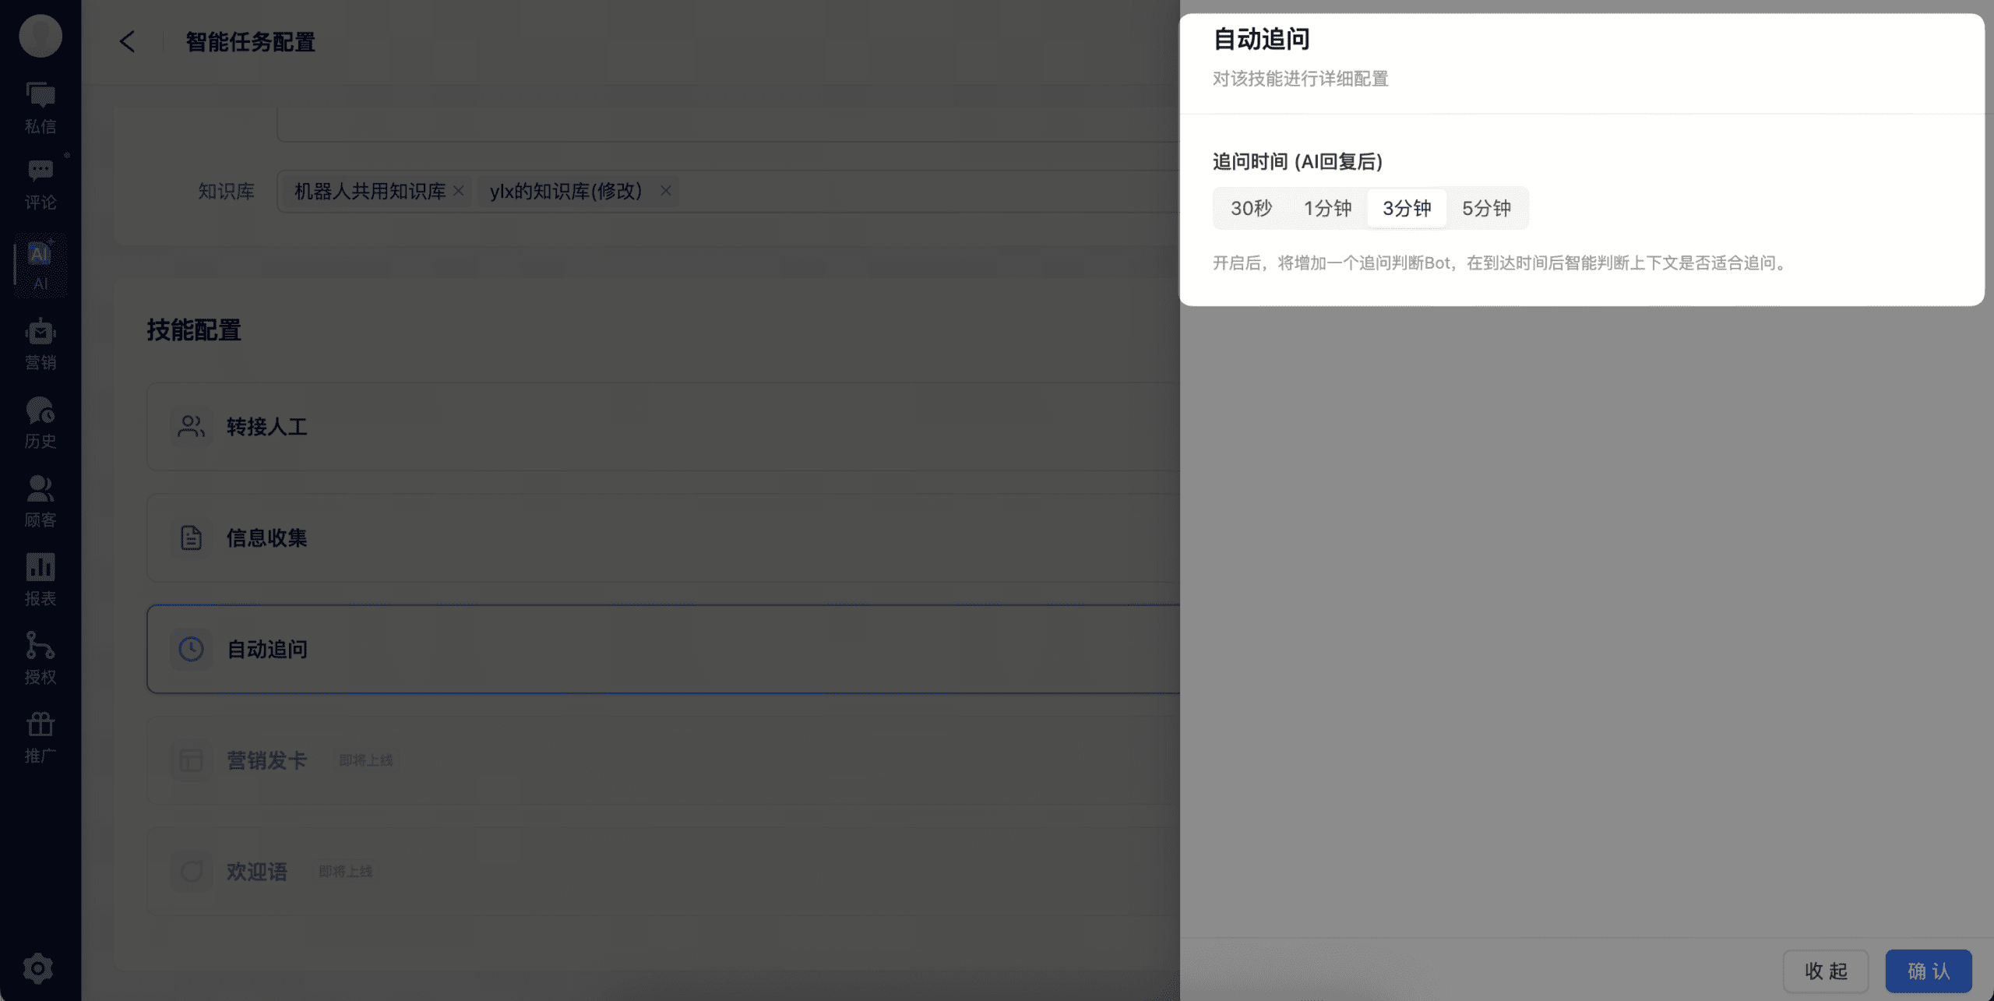This screenshot has height=1001, width=1994.
Task: Go back using the left arrow
Action: click(128, 41)
